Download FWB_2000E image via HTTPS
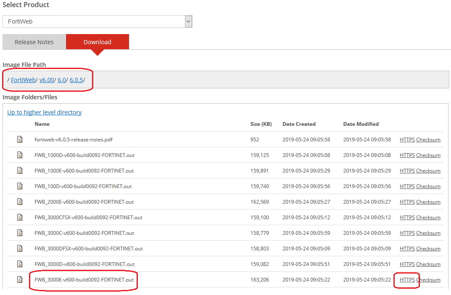 tap(407, 202)
